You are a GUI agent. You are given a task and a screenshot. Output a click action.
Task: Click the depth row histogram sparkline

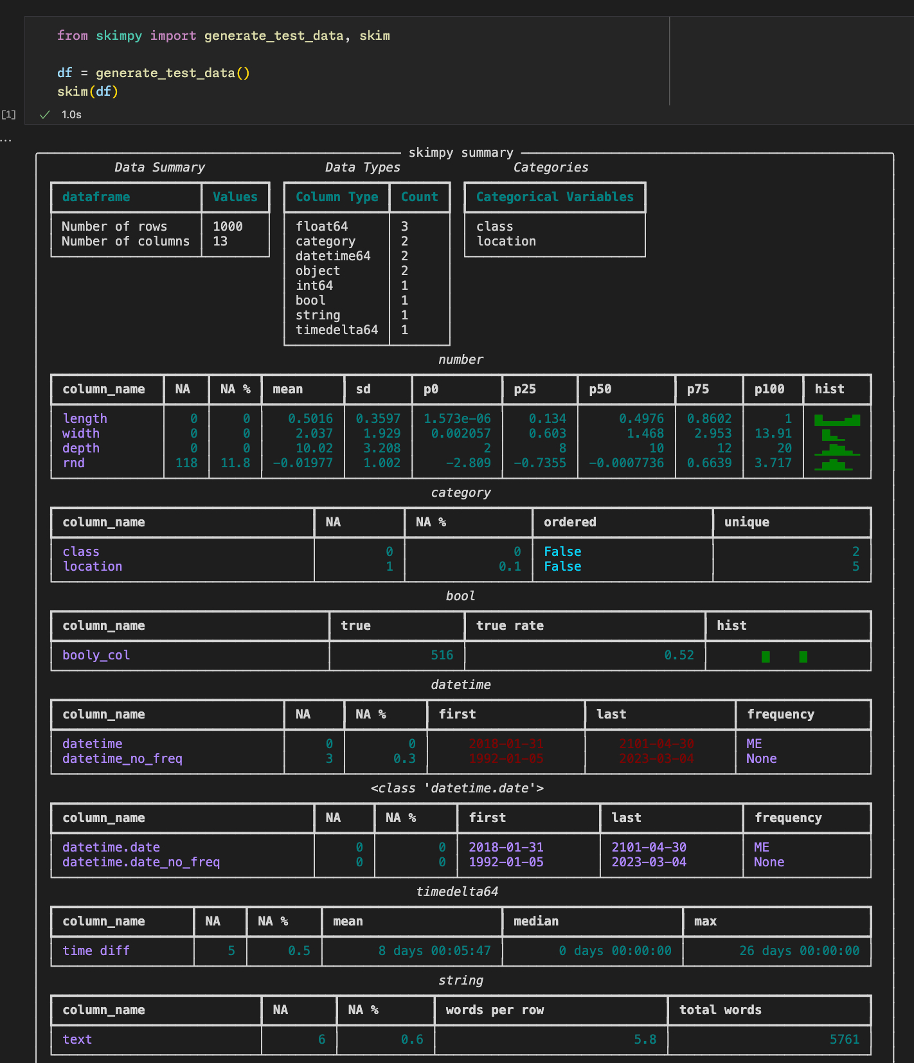pyautogui.click(x=836, y=449)
